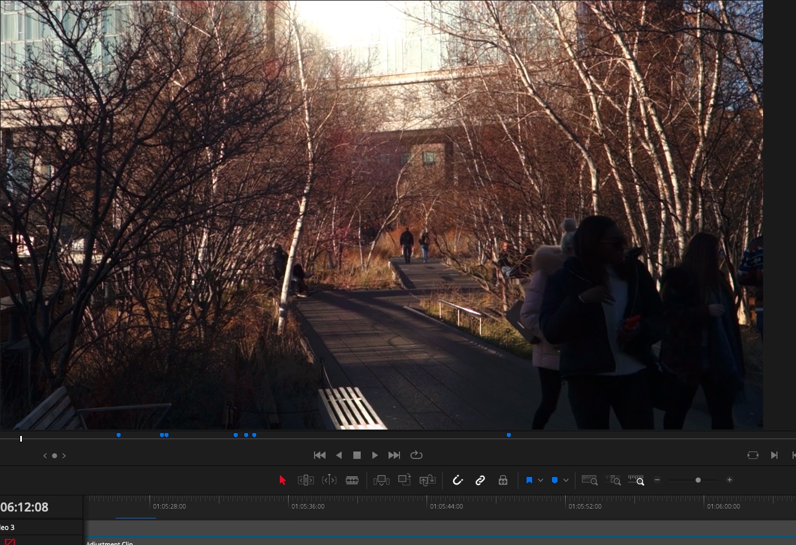Viewport: 796px width, 545px height.
Task: Click the rightmost blue marker on scrubber
Action: coord(509,435)
